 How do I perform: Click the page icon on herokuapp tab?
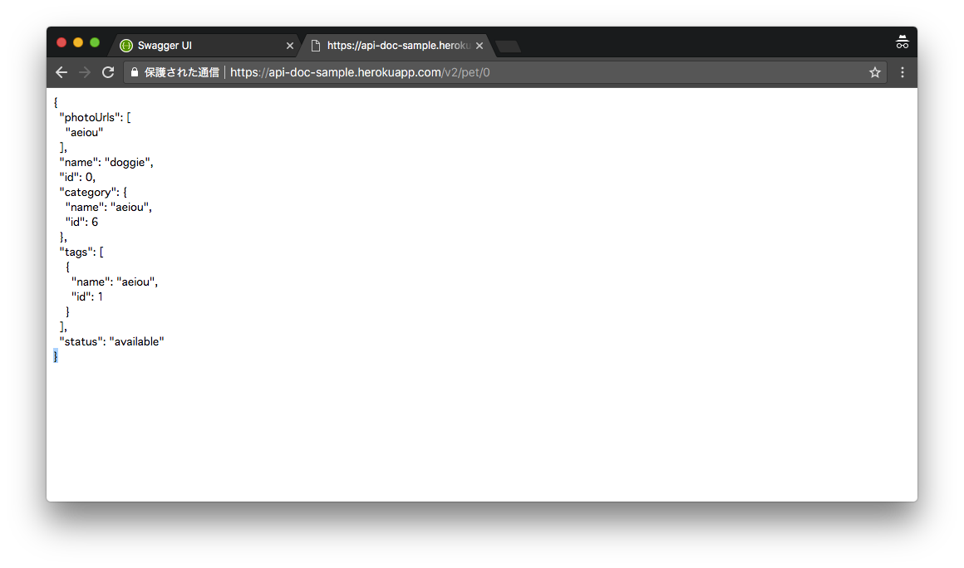click(316, 46)
